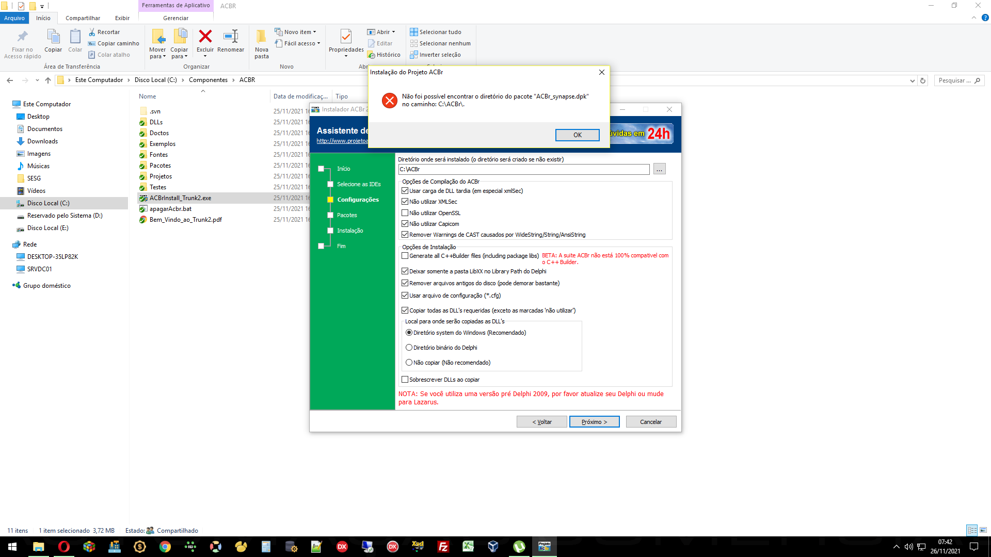The width and height of the screenshot is (991, 557).
Task: Click Selecionar tudo in ribbon
Action: tap(436, 32)
